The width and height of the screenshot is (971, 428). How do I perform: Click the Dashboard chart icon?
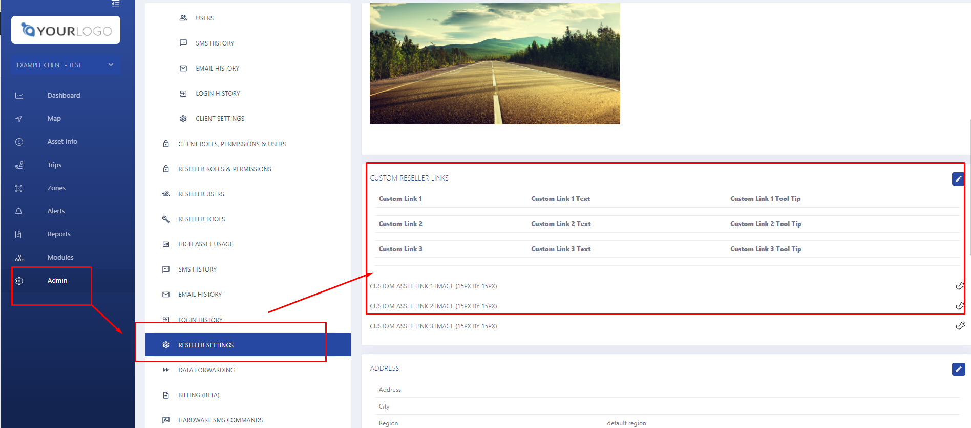point(19,96)
